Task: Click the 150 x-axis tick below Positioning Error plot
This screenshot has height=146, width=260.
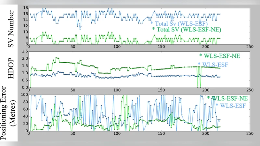Action: pyautogui.click(x=161, y=133)
